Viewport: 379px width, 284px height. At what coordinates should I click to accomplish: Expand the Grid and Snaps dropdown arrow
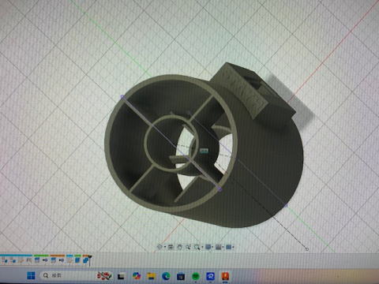pyautogui.click(x=223, y=247)
